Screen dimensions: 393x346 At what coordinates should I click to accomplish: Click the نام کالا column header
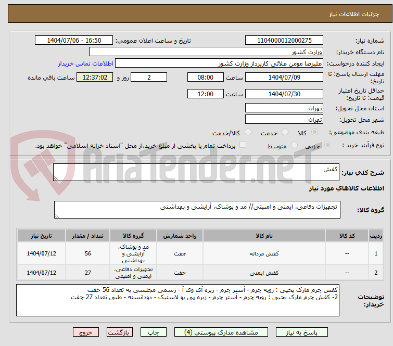point(264,236)
